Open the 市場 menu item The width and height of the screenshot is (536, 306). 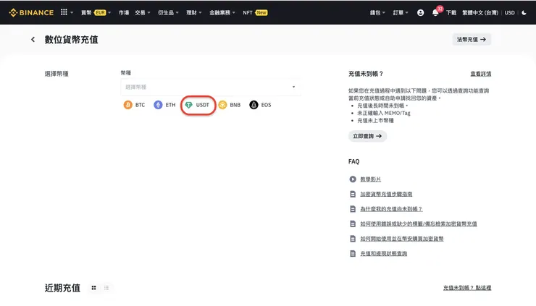click(124, 12)
